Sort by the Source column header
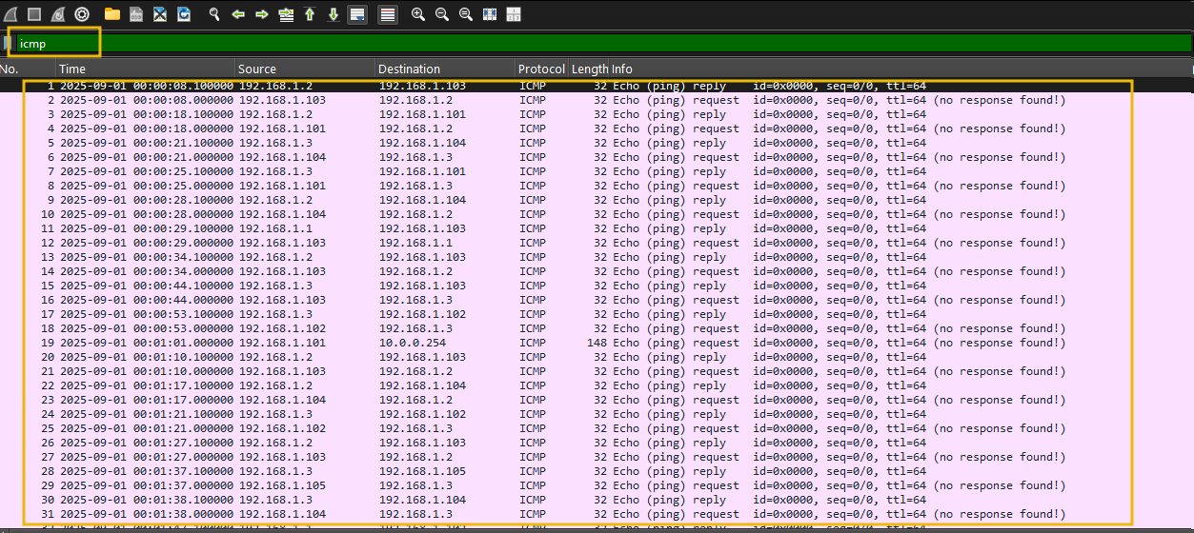This screenshot has height=533, width=1194. pyautogui.click(x=305, y=69)
